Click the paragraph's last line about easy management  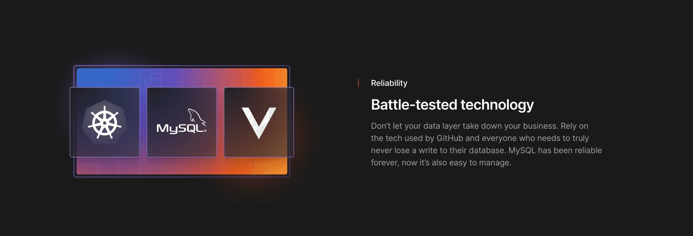click(441, 163)
